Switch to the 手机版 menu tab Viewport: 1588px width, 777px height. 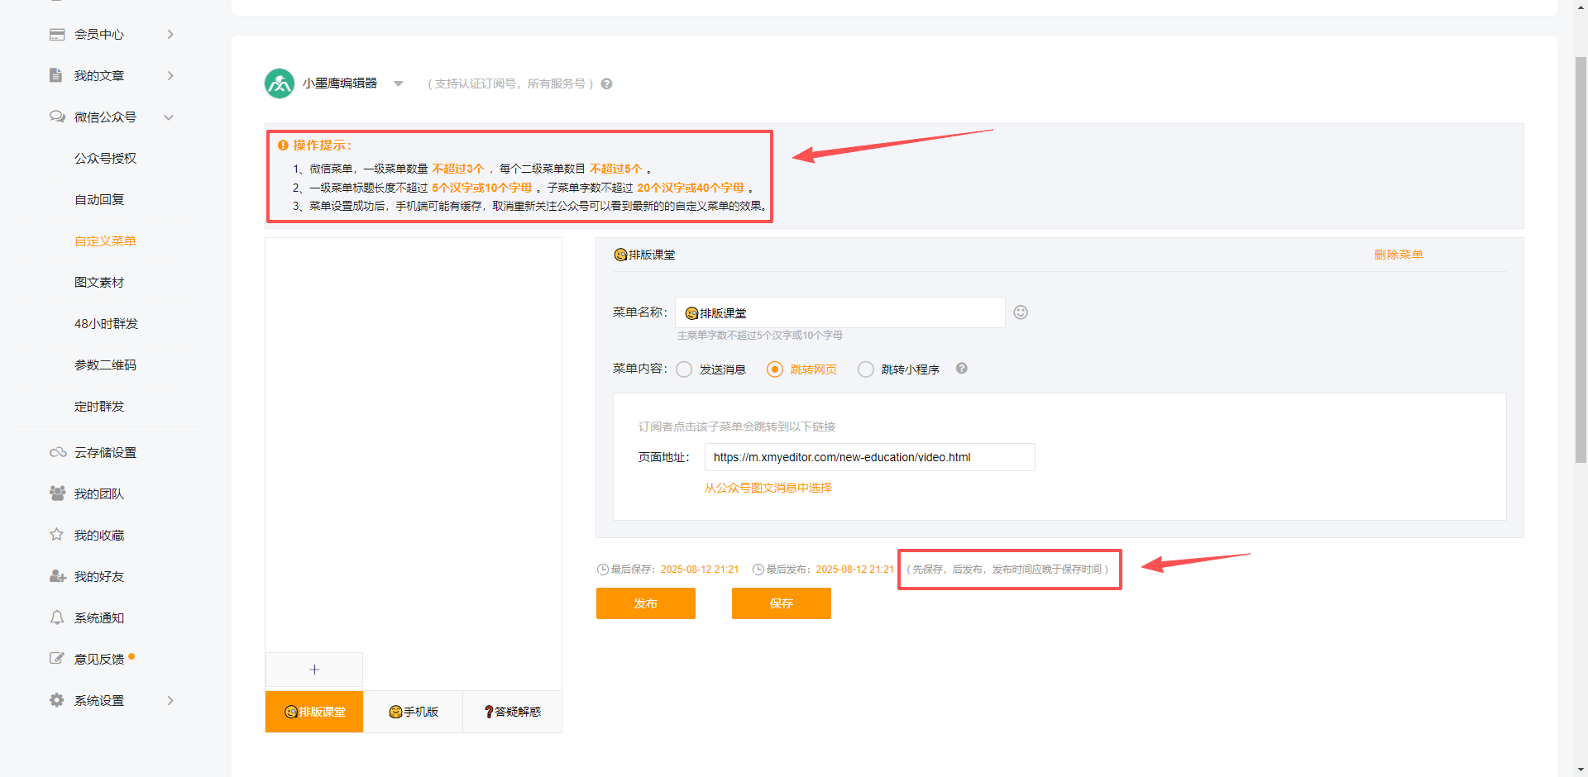(x=413, y=712)
